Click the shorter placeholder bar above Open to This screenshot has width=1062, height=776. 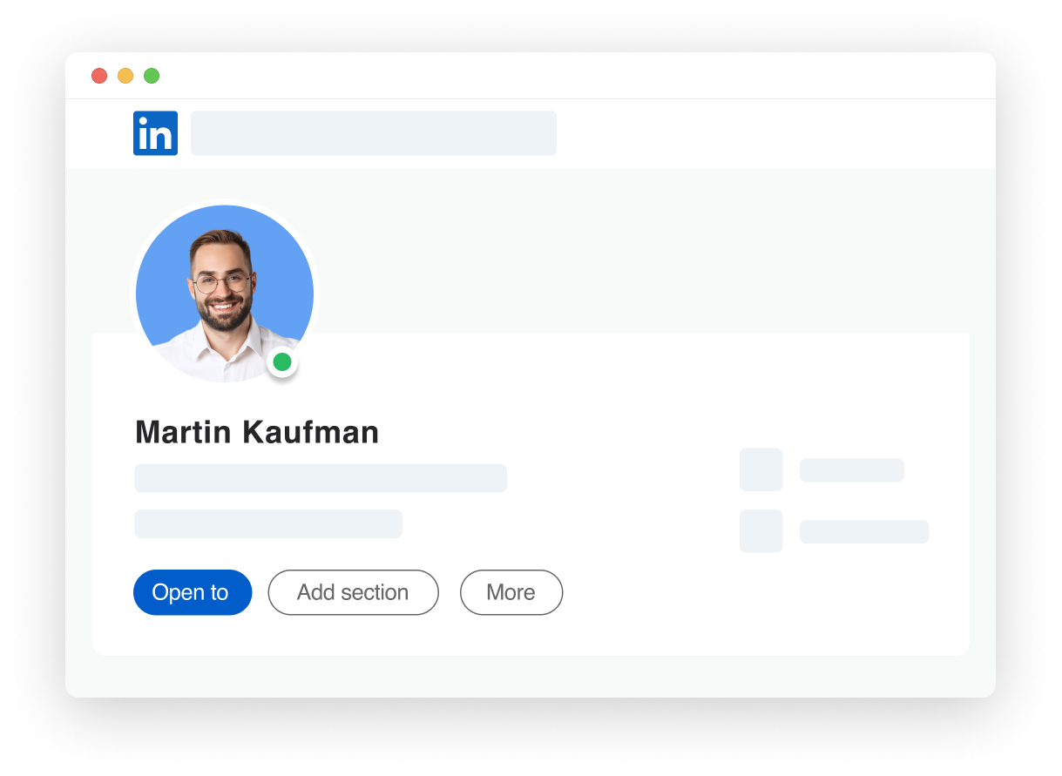tap(268, 523)
